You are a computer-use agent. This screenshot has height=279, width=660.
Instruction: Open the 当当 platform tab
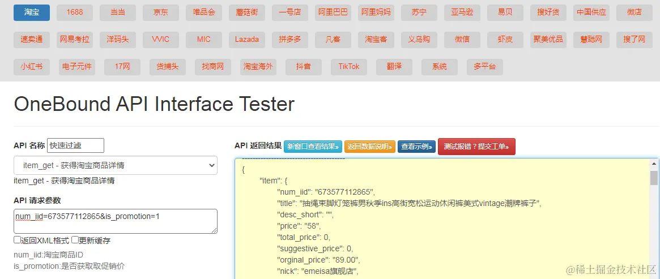coord(118,12)
